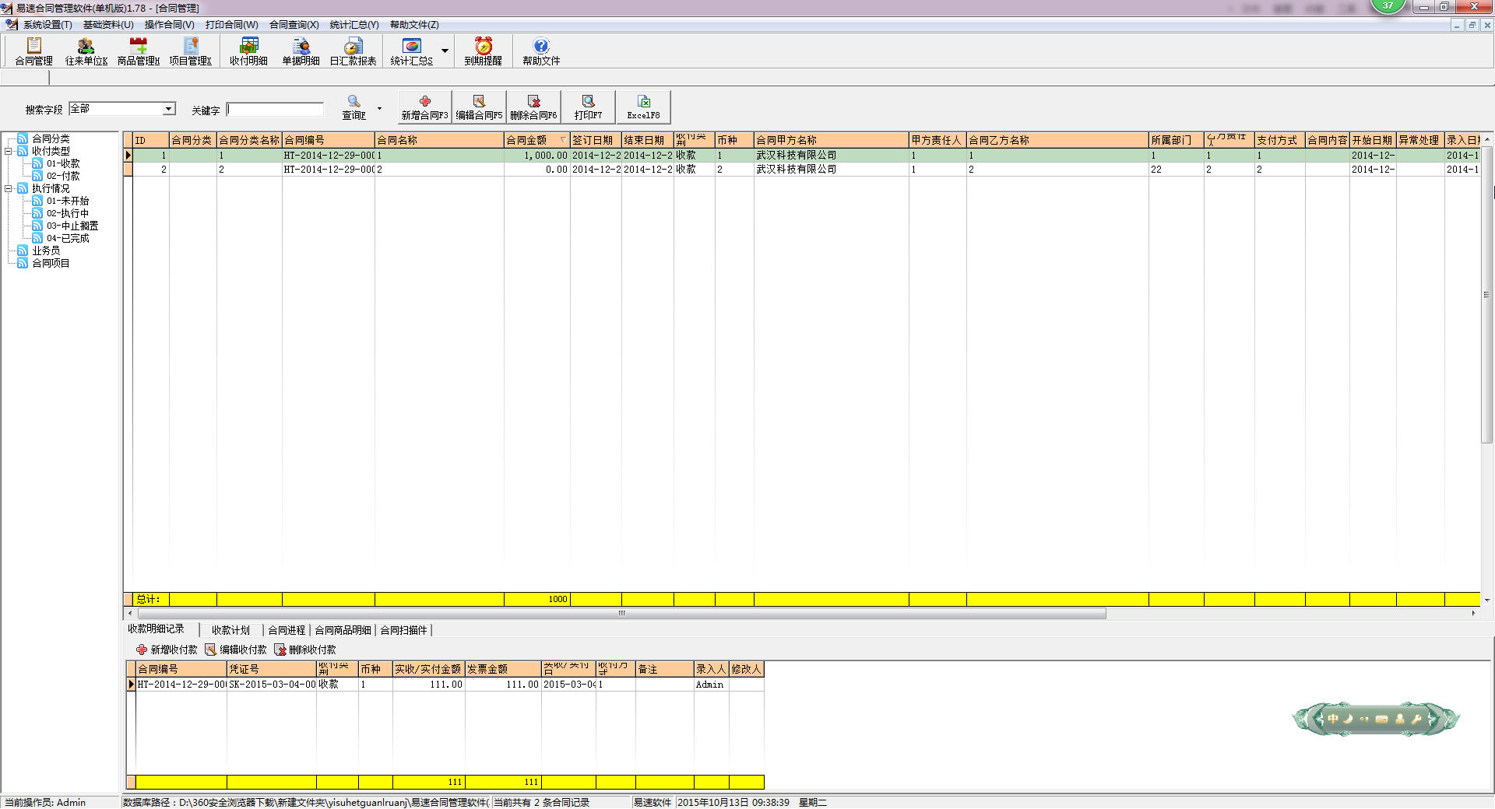
Task: Open 打印合同(W) menu
Action: click(231, 25)
